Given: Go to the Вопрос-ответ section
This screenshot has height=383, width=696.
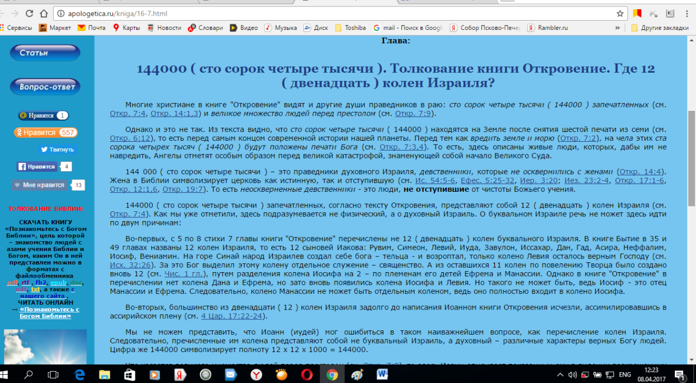Looking at the screenshot, I should point(45,87).
